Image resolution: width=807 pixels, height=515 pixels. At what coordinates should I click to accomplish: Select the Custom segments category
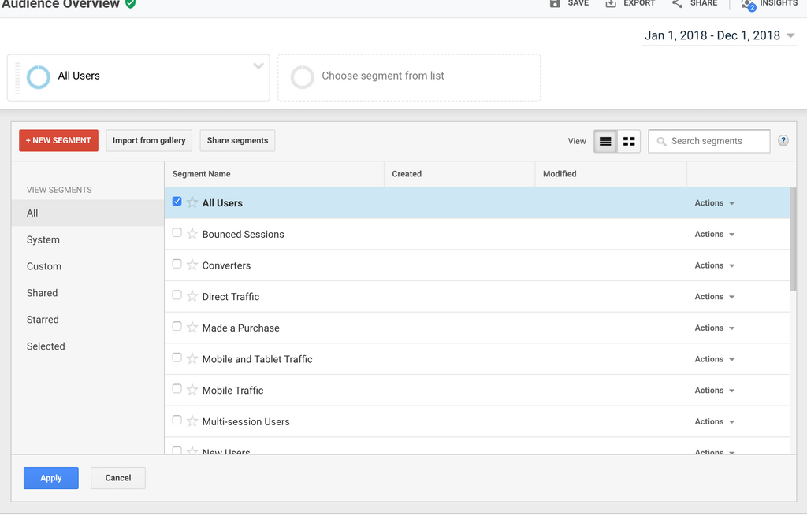(x=44, y=266)
